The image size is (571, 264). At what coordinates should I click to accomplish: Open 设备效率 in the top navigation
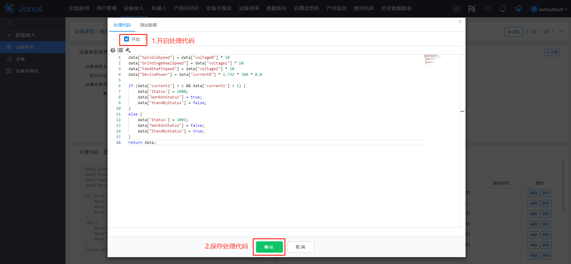[x=249, y=8]
